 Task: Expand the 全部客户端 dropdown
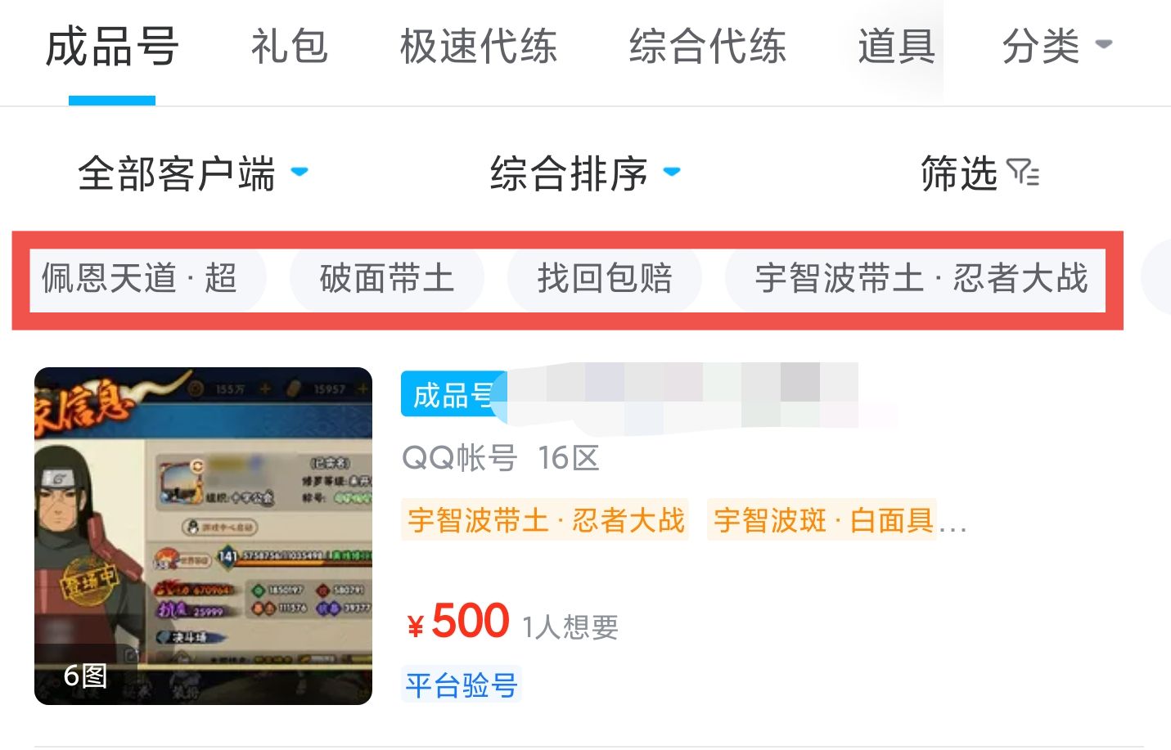[x=193, y=173]
